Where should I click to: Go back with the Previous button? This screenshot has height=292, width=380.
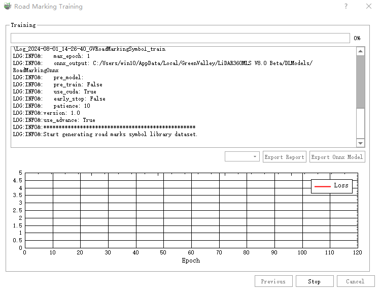273,281
